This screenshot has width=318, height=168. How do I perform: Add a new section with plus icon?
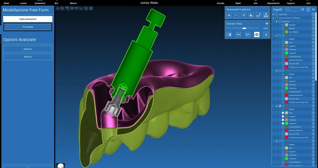coord(266,24)
